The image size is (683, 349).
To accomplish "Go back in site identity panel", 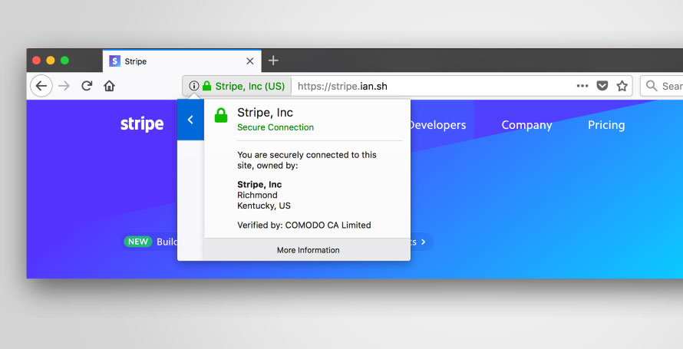I will click(190, 120).
